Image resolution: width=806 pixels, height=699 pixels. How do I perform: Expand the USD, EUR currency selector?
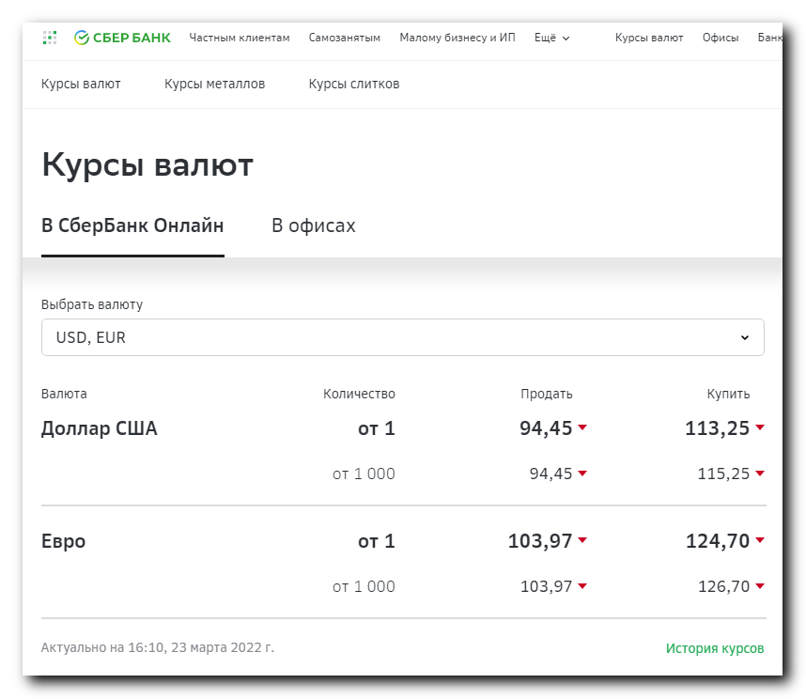pos(402,337)
